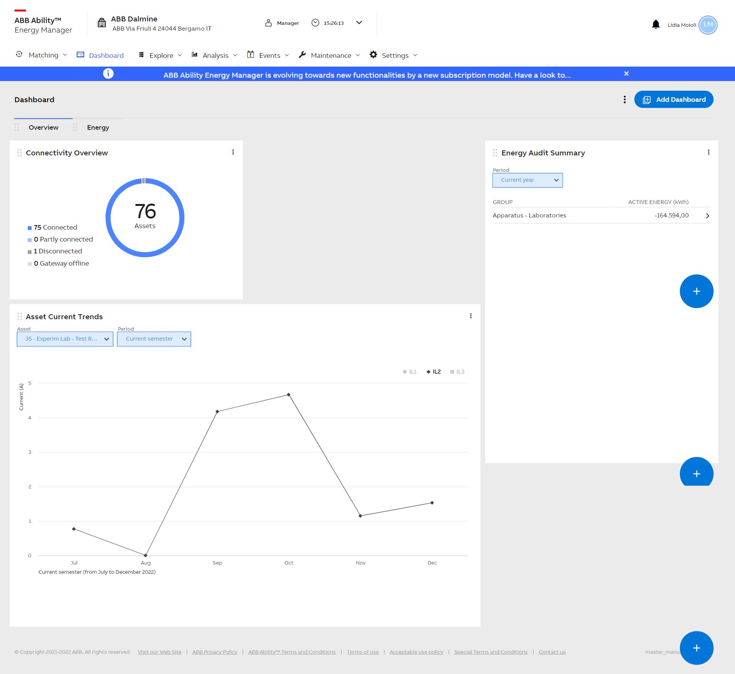Image resolution: width=735 pixels, height=674 pixels.
Task: Click the October data point on the chart
Action: (x=289, y=395)
